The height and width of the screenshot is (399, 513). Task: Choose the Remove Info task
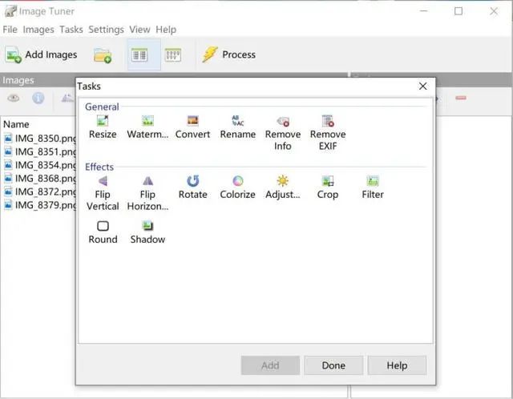coord(283,133)
